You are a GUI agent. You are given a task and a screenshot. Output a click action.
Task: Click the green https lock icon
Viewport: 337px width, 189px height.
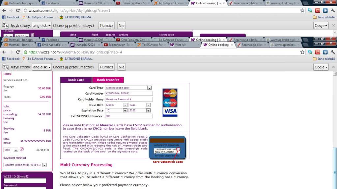click(25, 52)
